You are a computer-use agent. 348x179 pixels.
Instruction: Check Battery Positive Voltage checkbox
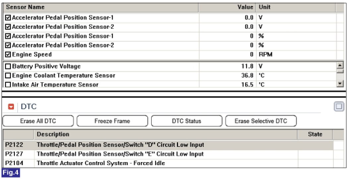(x=8, y=66)
